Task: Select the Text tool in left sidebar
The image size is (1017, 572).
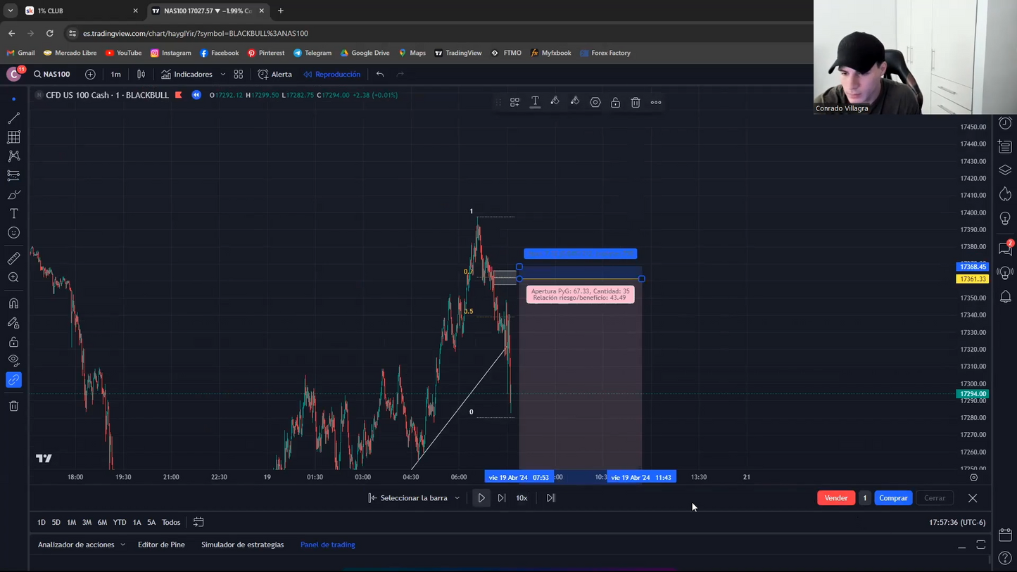Action: pyautogui.click(x=13, y=214)
